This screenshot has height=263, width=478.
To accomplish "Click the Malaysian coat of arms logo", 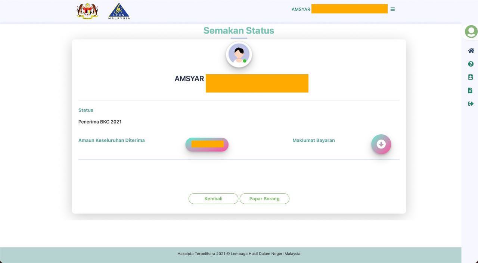I will point(87,11).
